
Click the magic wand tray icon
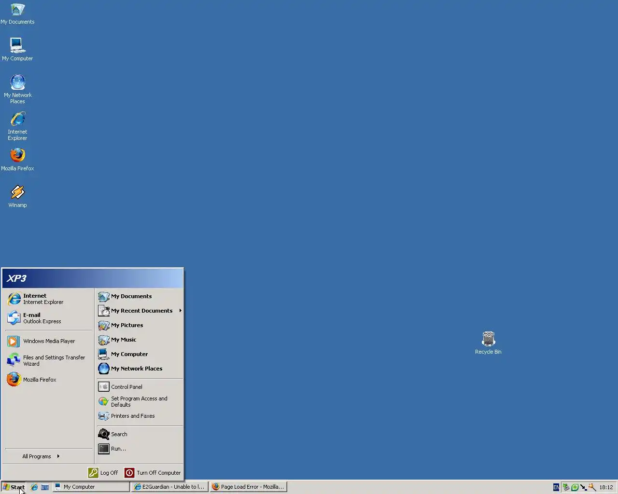point(592,487)
